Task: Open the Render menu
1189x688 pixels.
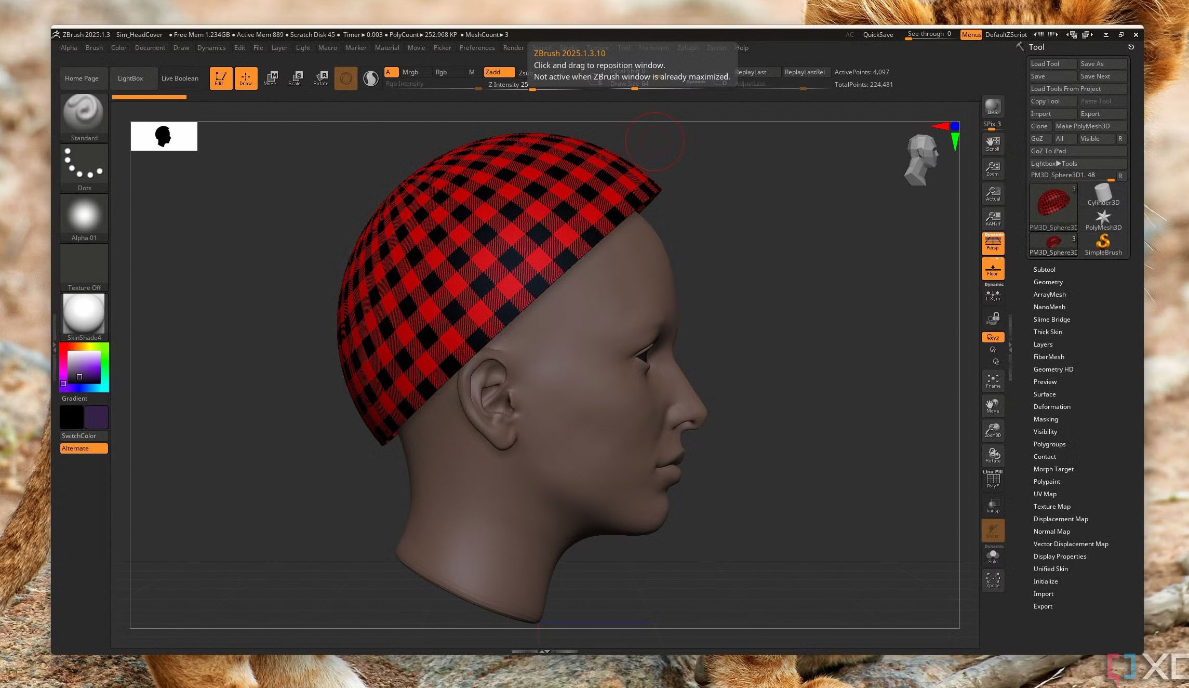Action: point(513,48)
